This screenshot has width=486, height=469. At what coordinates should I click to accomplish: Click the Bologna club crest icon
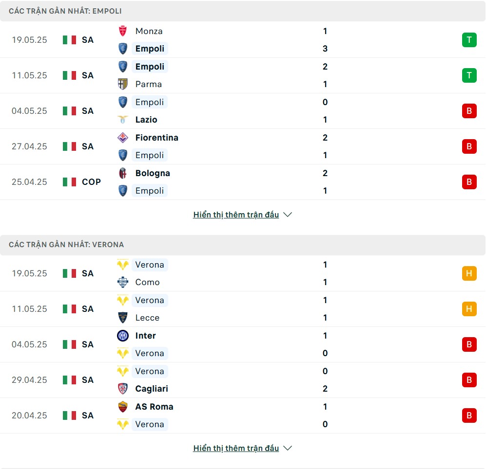pyautogui.click(x=123, y=173)
